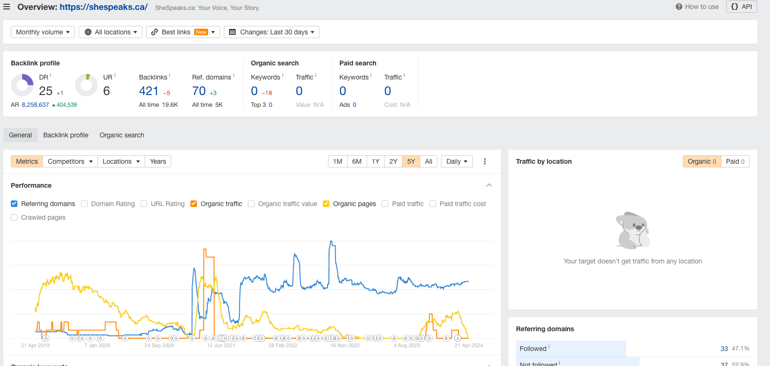This screenshot has width=770, height=366.
Task: Click the Paid search Keywords info icon
Action: click(371, 75)
